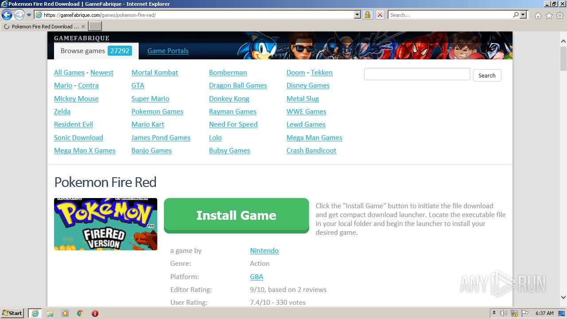Viewport: 567px width, 319px height.
Task: Open the All Games link
Action: click(69, 73)
